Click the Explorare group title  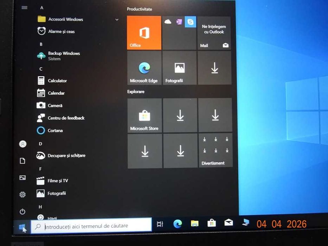point(136,92)
